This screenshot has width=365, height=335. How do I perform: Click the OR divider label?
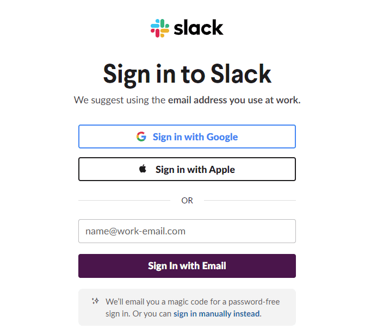(x=187, y=201)
